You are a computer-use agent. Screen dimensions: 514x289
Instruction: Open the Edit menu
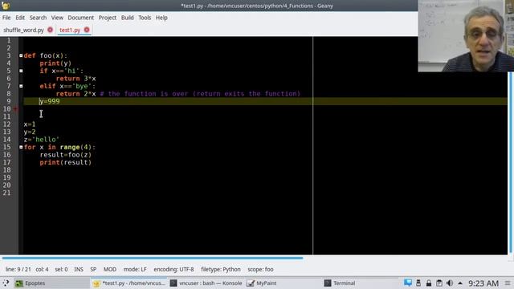tap(20, 18)
